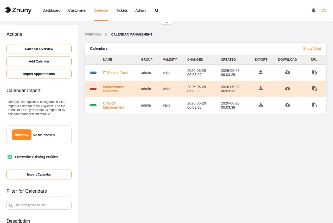The width and height of the screenshot is (333, 223).
Task: Toggle the Overwrite existing entities checkbox
Action: click(x=10, y=157)
